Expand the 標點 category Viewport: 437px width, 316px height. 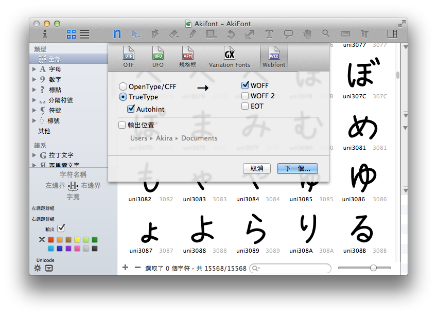[x=34, y=90]
